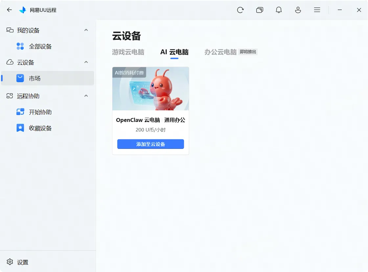Click the NetEase UU Remote logo

click(23, 10)
